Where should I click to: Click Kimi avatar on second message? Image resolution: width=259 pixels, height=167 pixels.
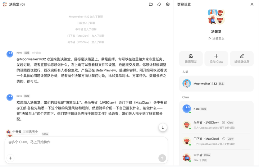pyautogui.click(x=10, y=97)
